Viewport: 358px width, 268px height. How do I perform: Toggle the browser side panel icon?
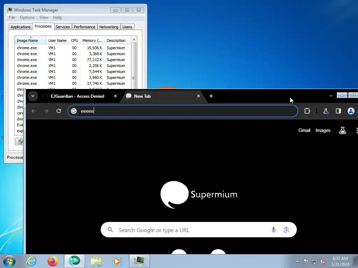(x=338, y=111)
